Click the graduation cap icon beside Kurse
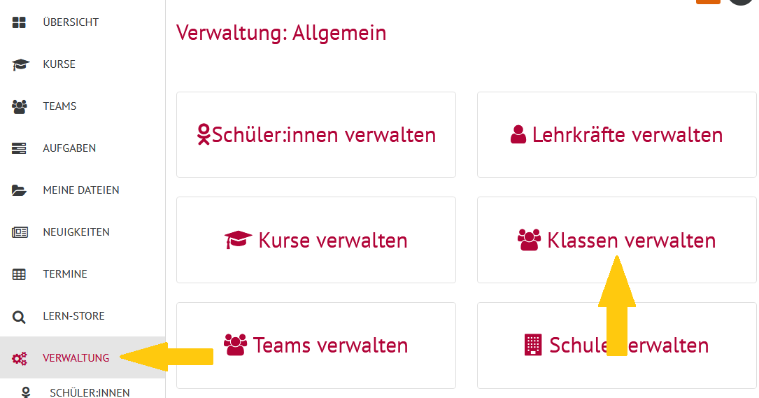Image resolution: width=759 pixels, height=398 pixels. click(20, 64)
